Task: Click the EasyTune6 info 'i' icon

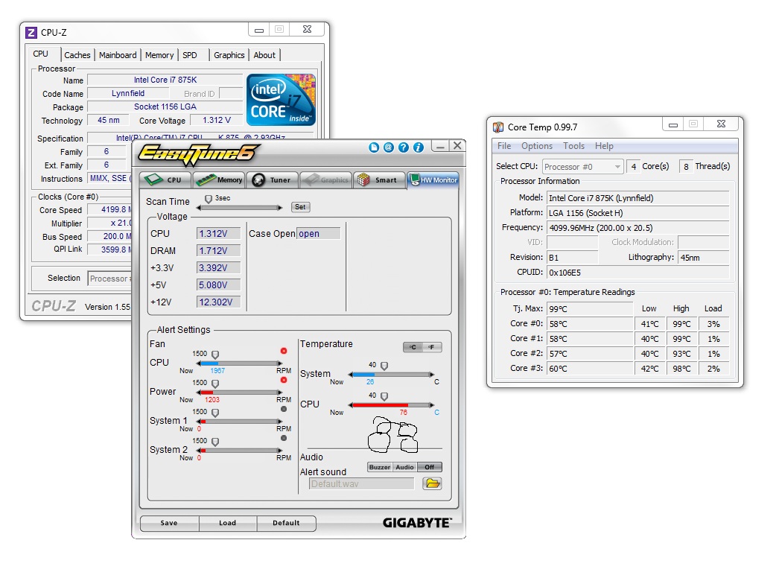Action: click(419, 147)
